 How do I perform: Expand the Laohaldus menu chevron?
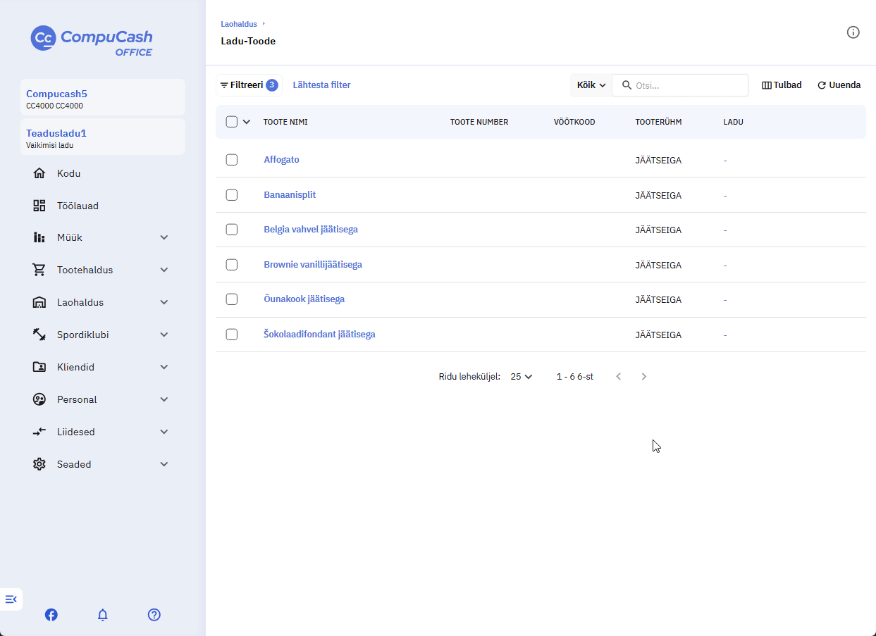point(164,302)
